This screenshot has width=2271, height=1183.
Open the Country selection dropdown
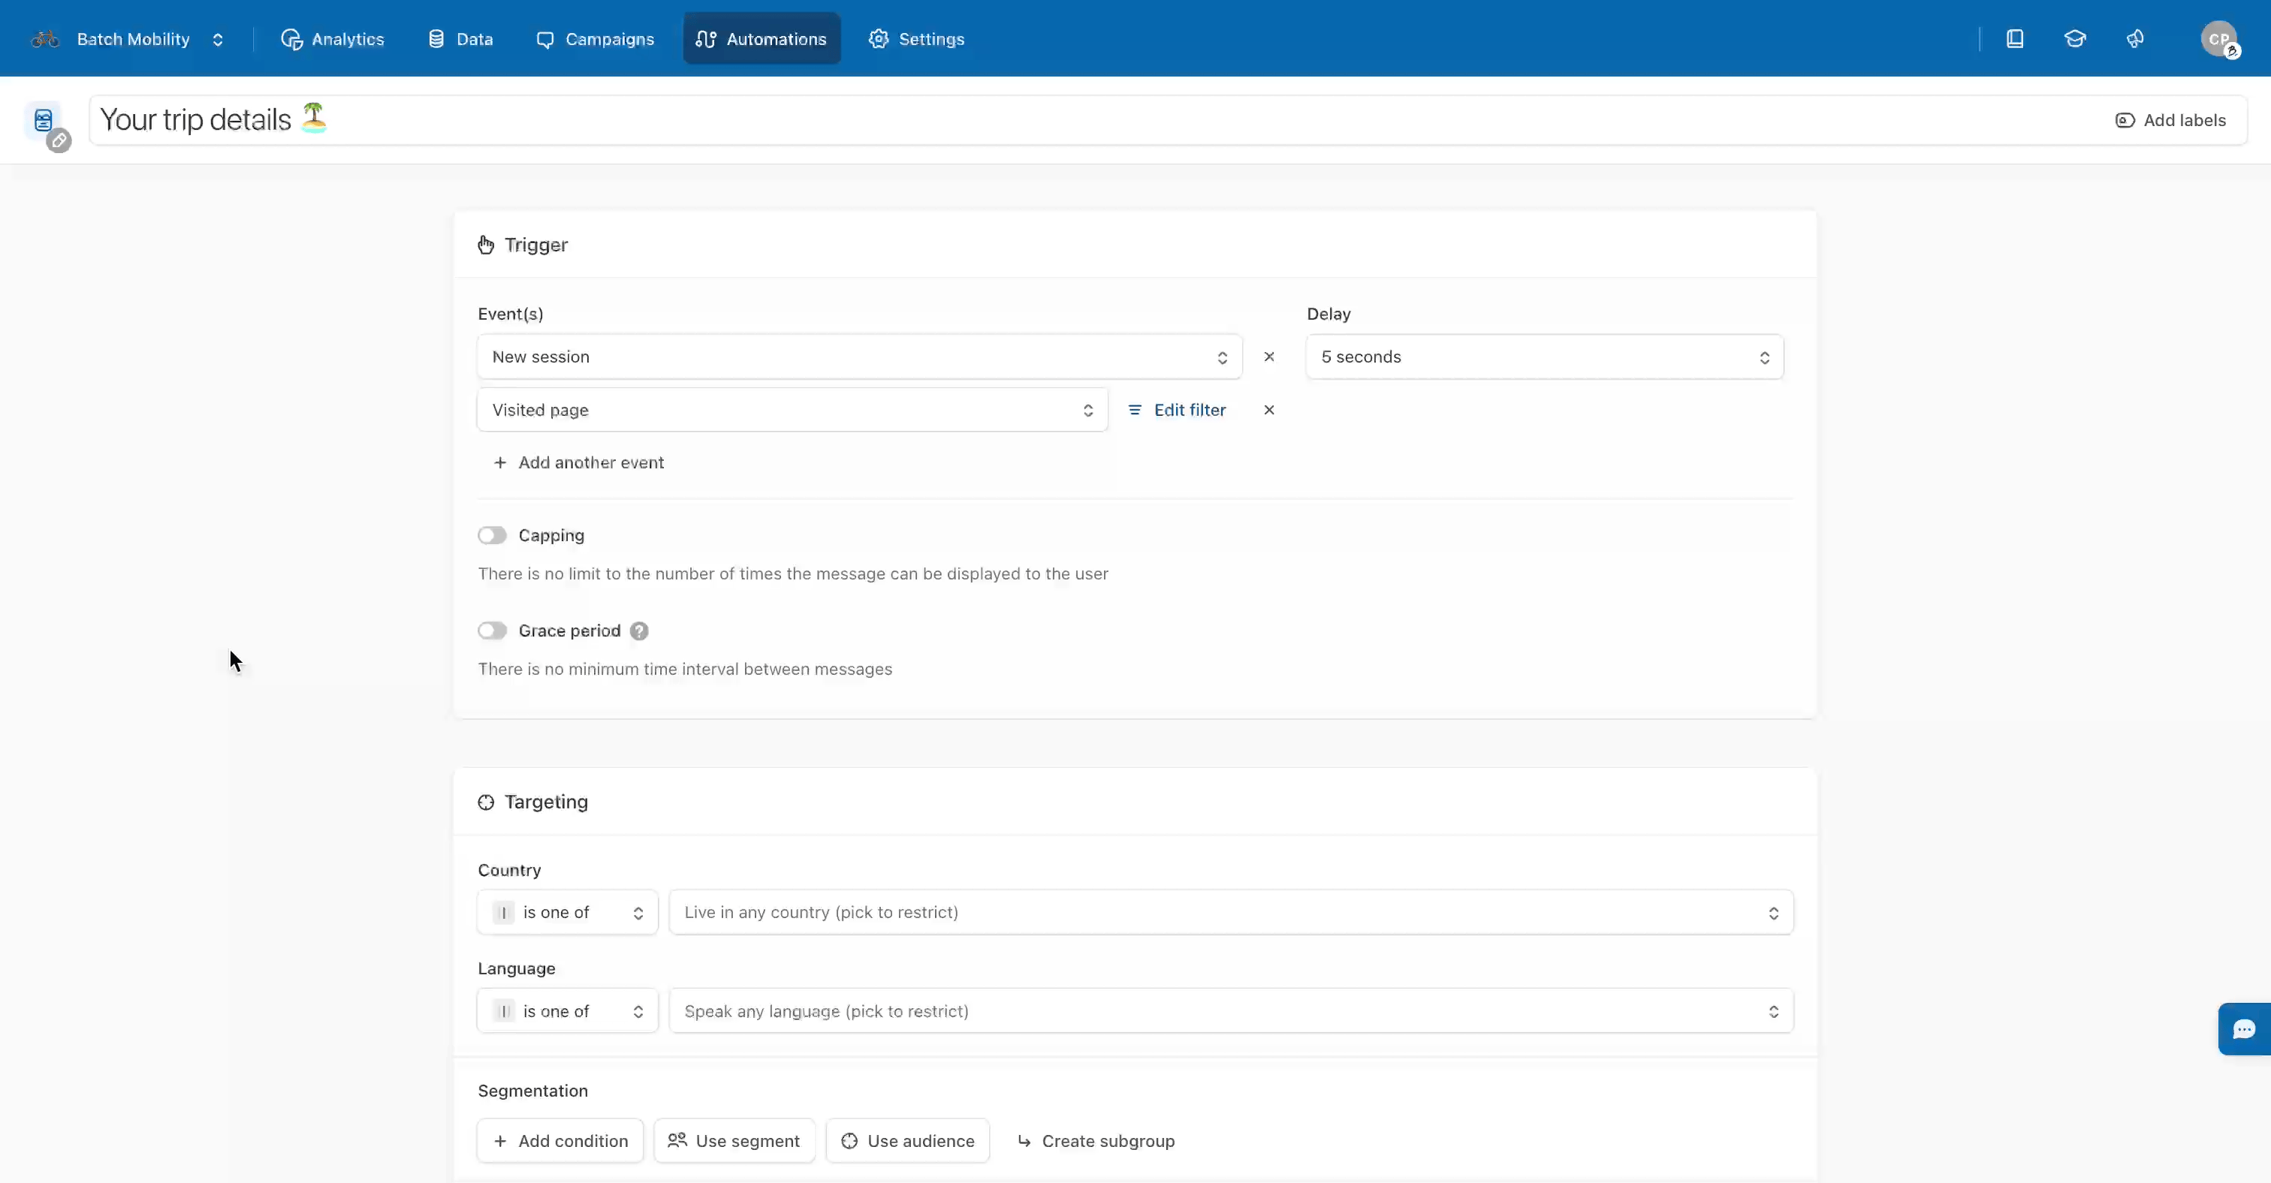pos(1231,913)
